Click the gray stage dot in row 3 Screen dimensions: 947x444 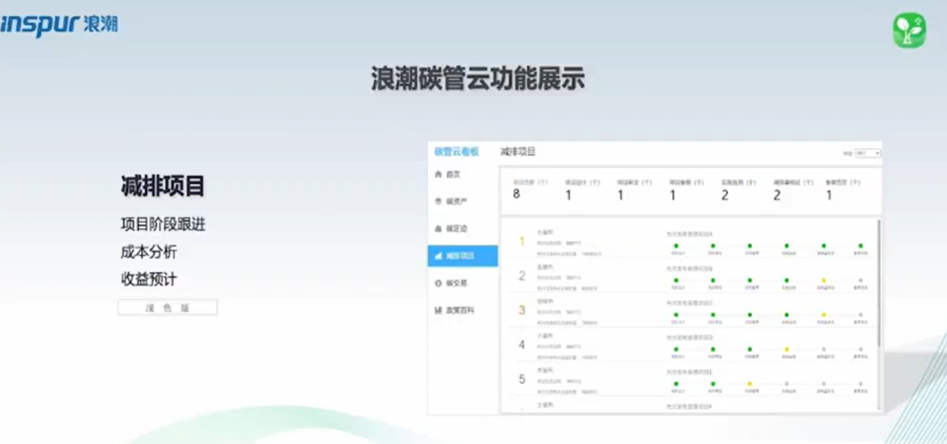point(860,315)
